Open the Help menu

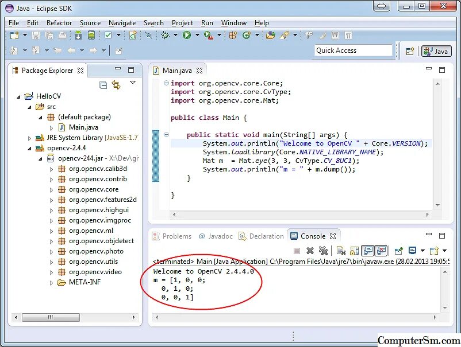click(262, 23)
